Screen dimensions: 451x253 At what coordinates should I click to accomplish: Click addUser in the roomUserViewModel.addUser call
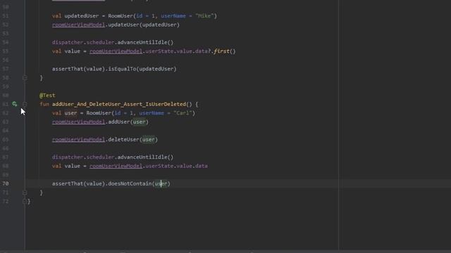[x=119, y=122]
